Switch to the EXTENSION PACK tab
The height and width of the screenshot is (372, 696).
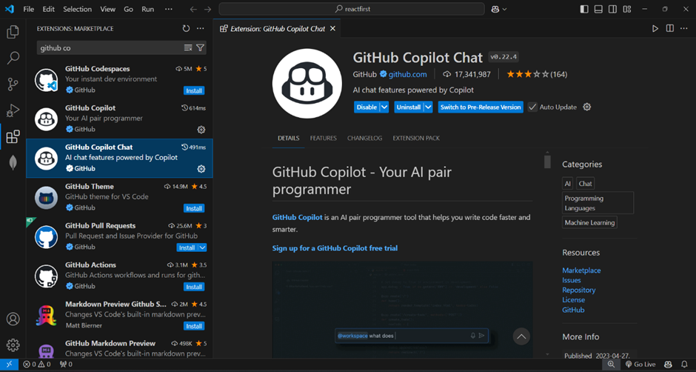click(x=416, y=139)
